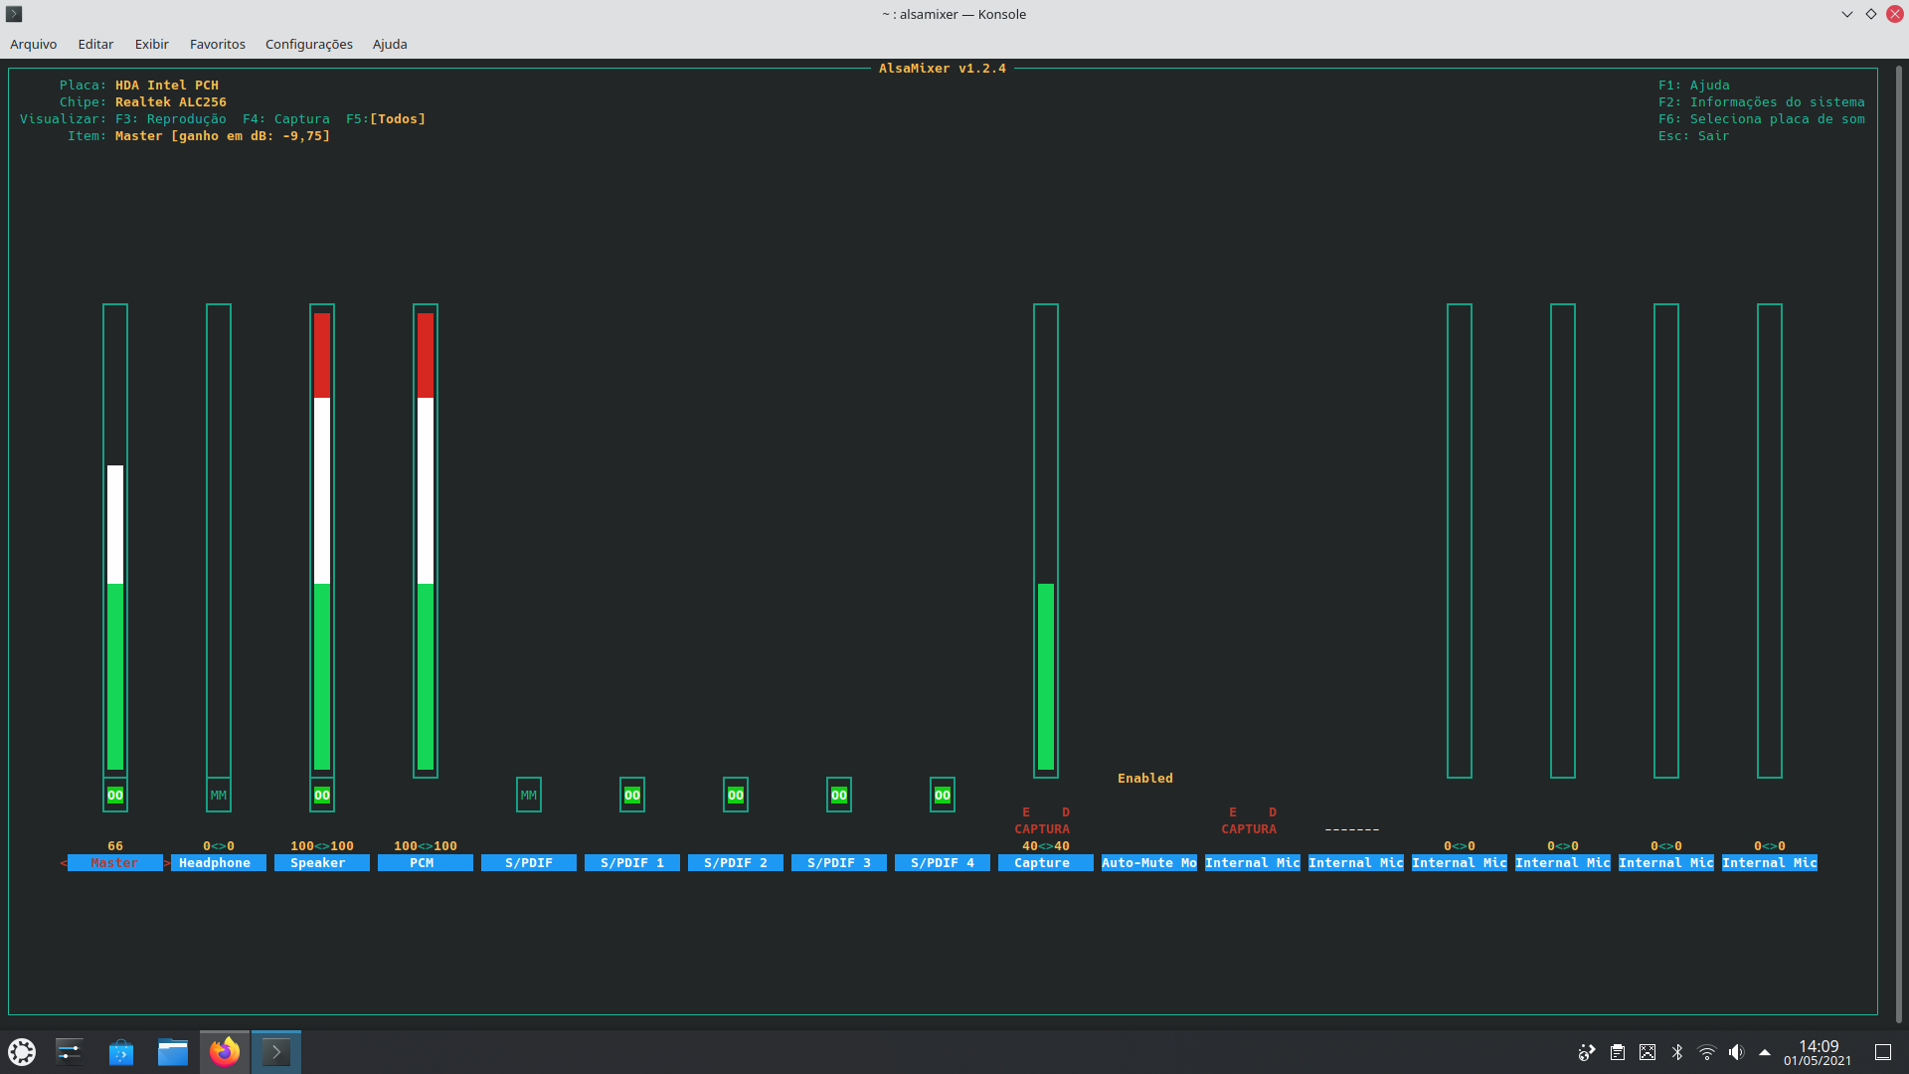Viewport: 1909px width, 1074px height.
Task: Toggle S/PDIF 1 mute box
Action: [x=632, y=795]
